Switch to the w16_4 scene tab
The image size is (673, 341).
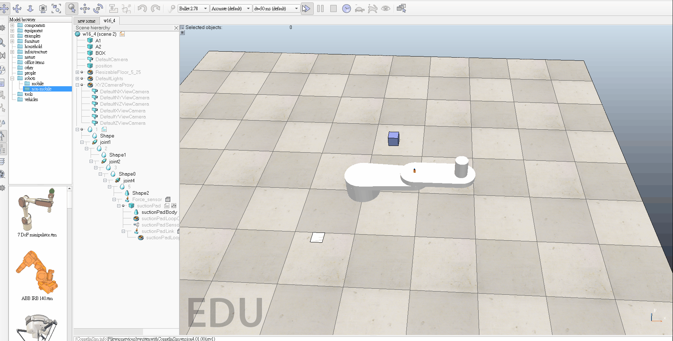(109, 21)
